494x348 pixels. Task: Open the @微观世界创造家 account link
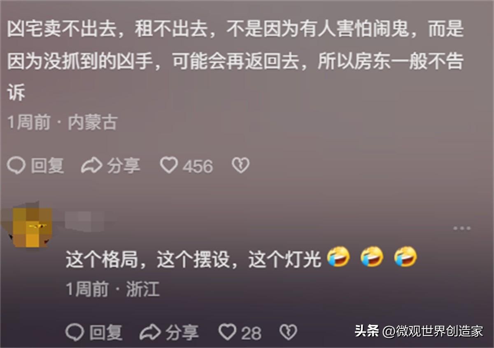(433, 331)
